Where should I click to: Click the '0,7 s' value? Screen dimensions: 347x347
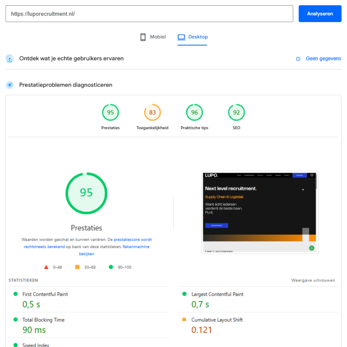click(x=200, y=304)
